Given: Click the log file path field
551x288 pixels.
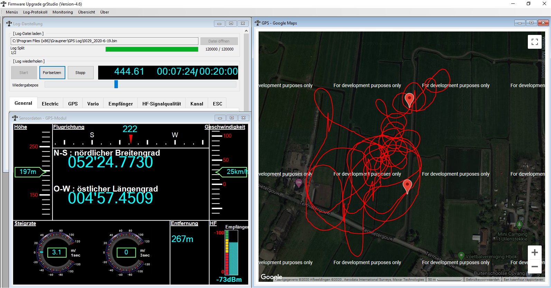Looking at the screenshot, I should [x=105, y=41].
